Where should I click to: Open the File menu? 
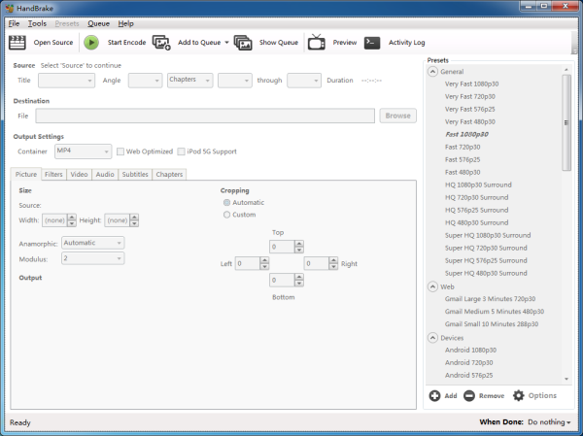pos(14,23)
